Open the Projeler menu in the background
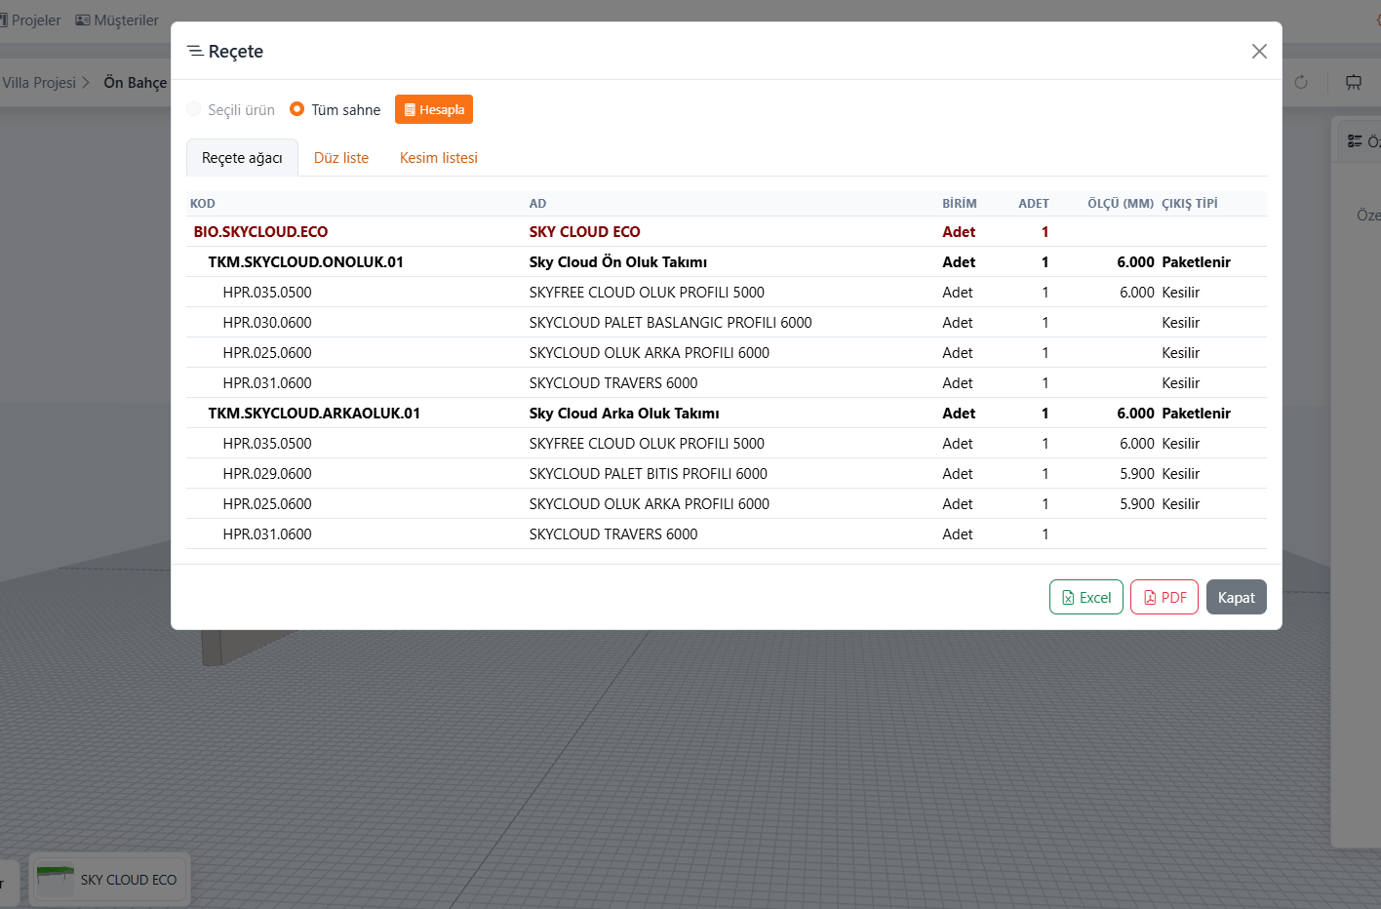Screen dimensions: 1381x909 click(30, 20)
